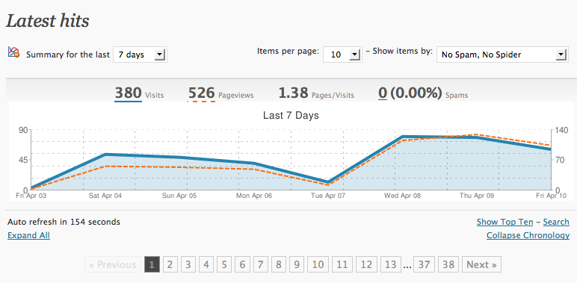Click the 'Sun Apr 05' axis label

tap(179, 196)
